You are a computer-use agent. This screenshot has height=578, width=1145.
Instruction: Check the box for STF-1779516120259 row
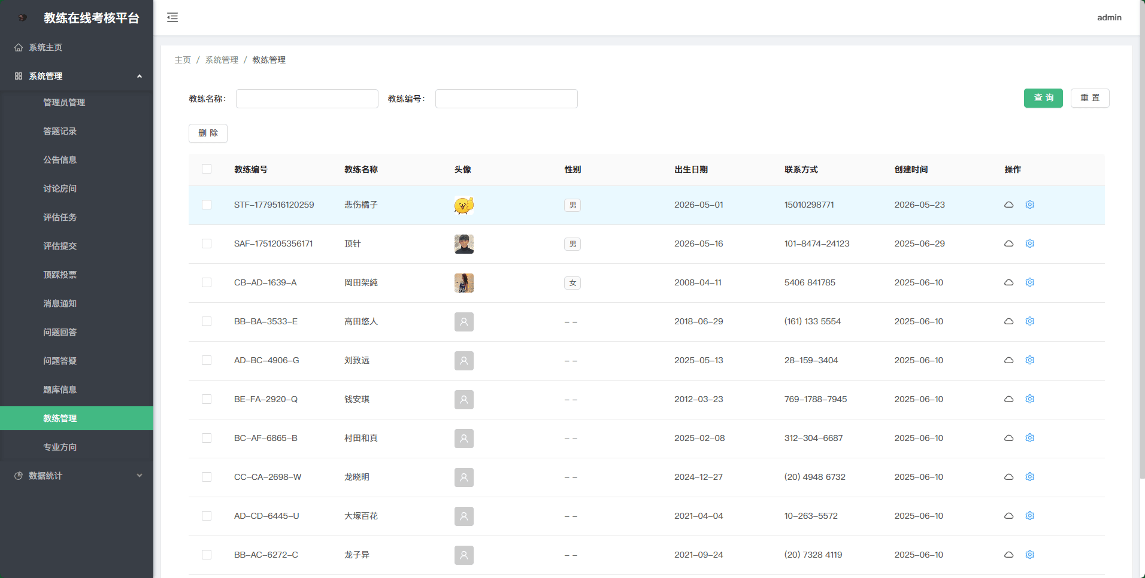pos(207,205)
